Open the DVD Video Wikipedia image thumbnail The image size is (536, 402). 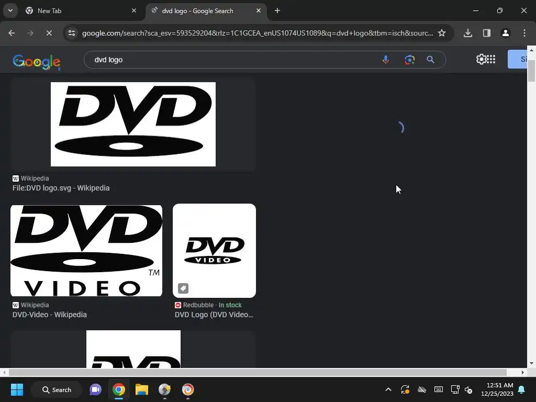(86, 251)
